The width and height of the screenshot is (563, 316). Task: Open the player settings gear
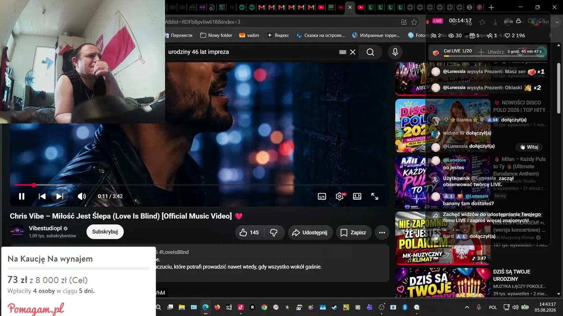point(340,196)
